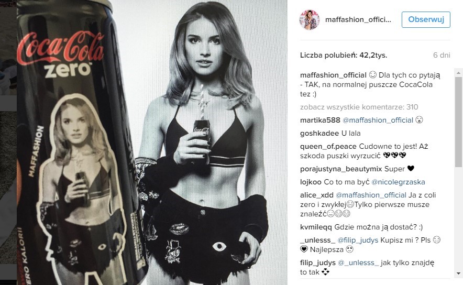Open queen_of.peace commenter profile
Viewport: 463px width, 285px height.
328,147
